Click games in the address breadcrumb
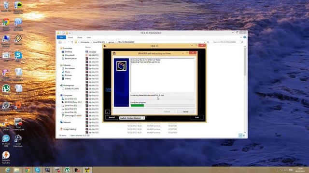The width and height of the screenshot is (309, 173). pyautogui.click(x=112, y=42)
